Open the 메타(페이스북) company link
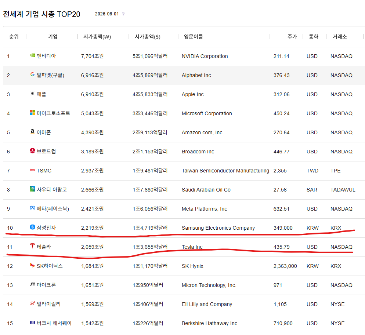 click(53, 208)
